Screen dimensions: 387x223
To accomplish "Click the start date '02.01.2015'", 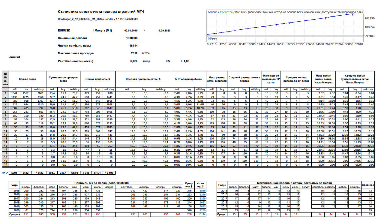I will tap(131, 30).
